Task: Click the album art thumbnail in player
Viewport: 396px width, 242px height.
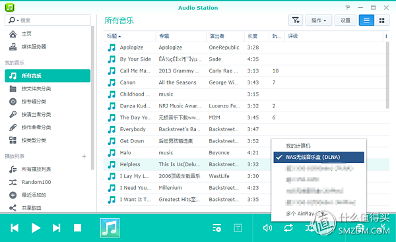Action: pyautogui.click(x=110, y=228)
